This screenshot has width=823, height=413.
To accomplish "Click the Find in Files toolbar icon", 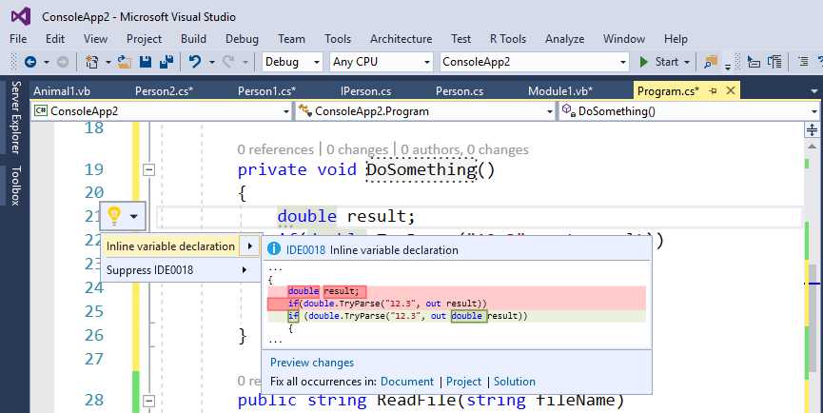I will point(711,62).
